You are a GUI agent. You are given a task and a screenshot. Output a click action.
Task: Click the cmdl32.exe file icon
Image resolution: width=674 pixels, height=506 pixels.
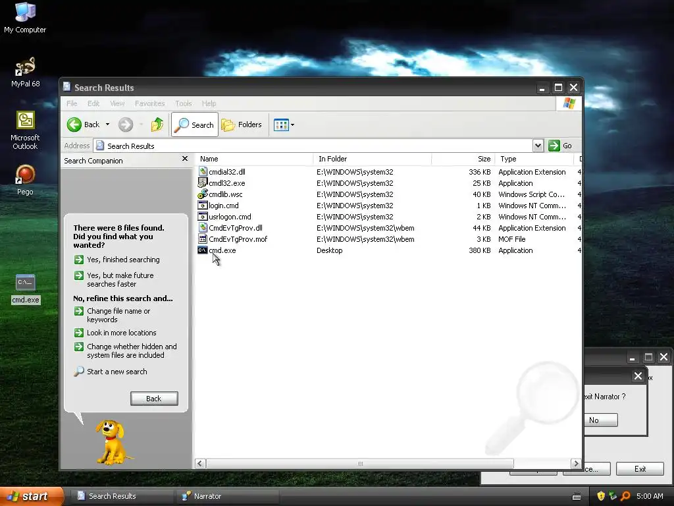(x=203, y=183)
